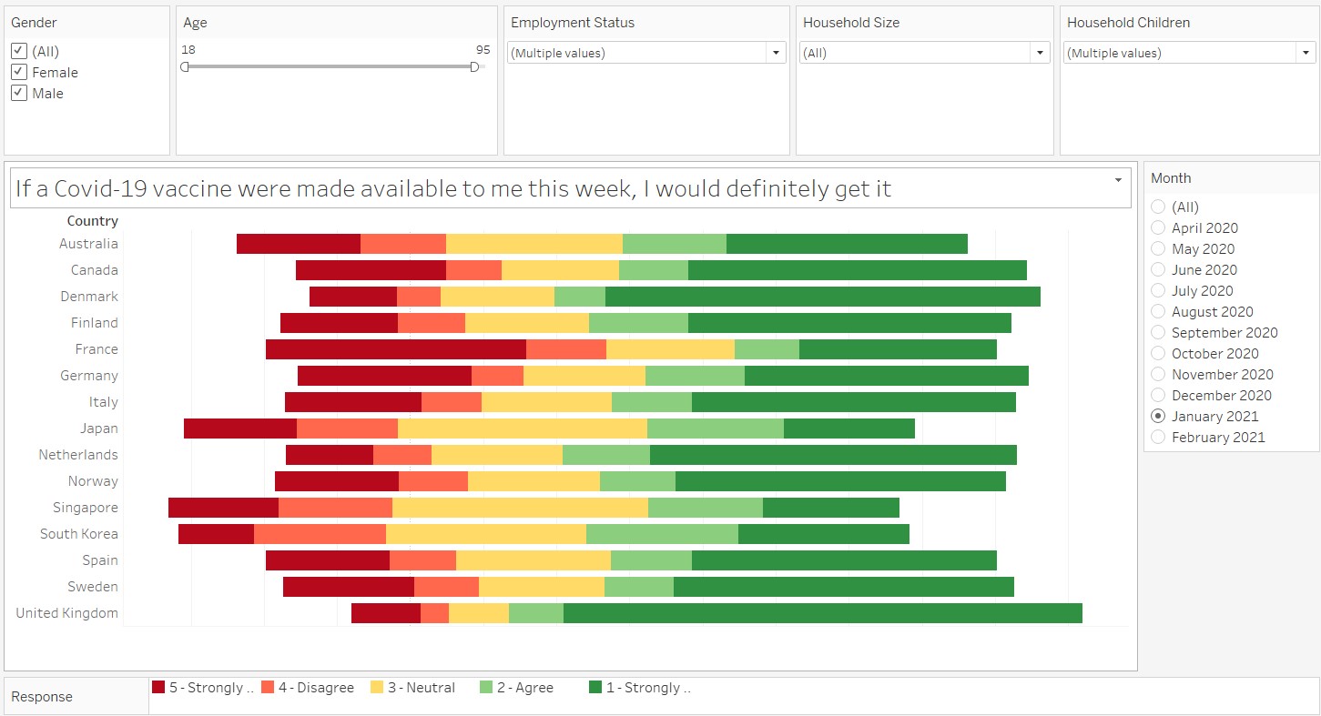
Task: Select October 2020 in Month filter
Action: [x=1158, y=353]
